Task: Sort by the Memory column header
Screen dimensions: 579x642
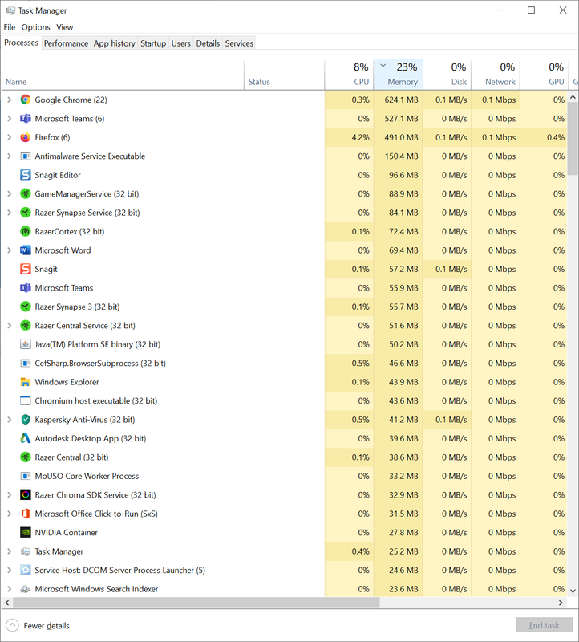Action: point(398,75)
